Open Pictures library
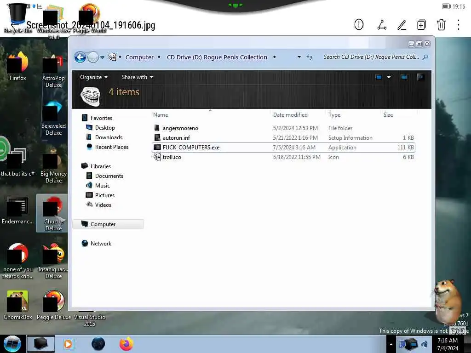The height and width of the screenshot is (353, 471). point(104,195)
